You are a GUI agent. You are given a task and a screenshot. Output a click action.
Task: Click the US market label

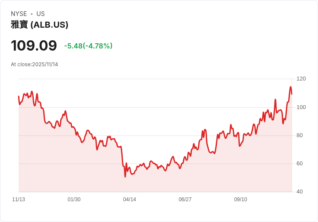(x=41, y=14)
